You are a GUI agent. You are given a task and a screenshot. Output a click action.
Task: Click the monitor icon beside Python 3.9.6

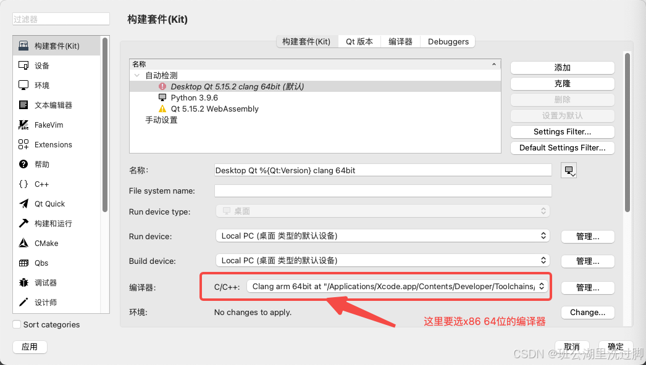[x=162, y=97]
